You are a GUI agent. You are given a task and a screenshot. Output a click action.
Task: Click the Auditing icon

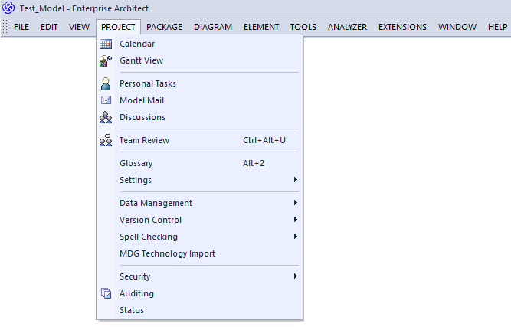tap(106, 293)
